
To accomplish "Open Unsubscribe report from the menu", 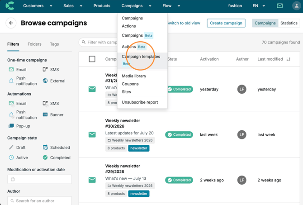I will click(x=140, y=102).
